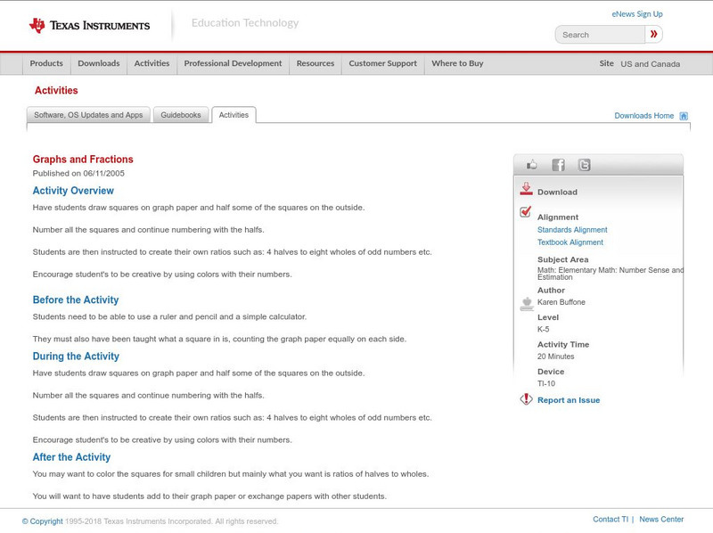Viewport: 713px width, 533px height.
Task: Click the red Activities page heading
Action: coord(56,91)
